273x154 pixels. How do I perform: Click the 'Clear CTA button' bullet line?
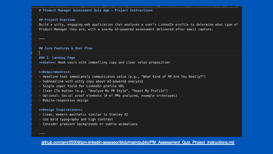(103, 91)
